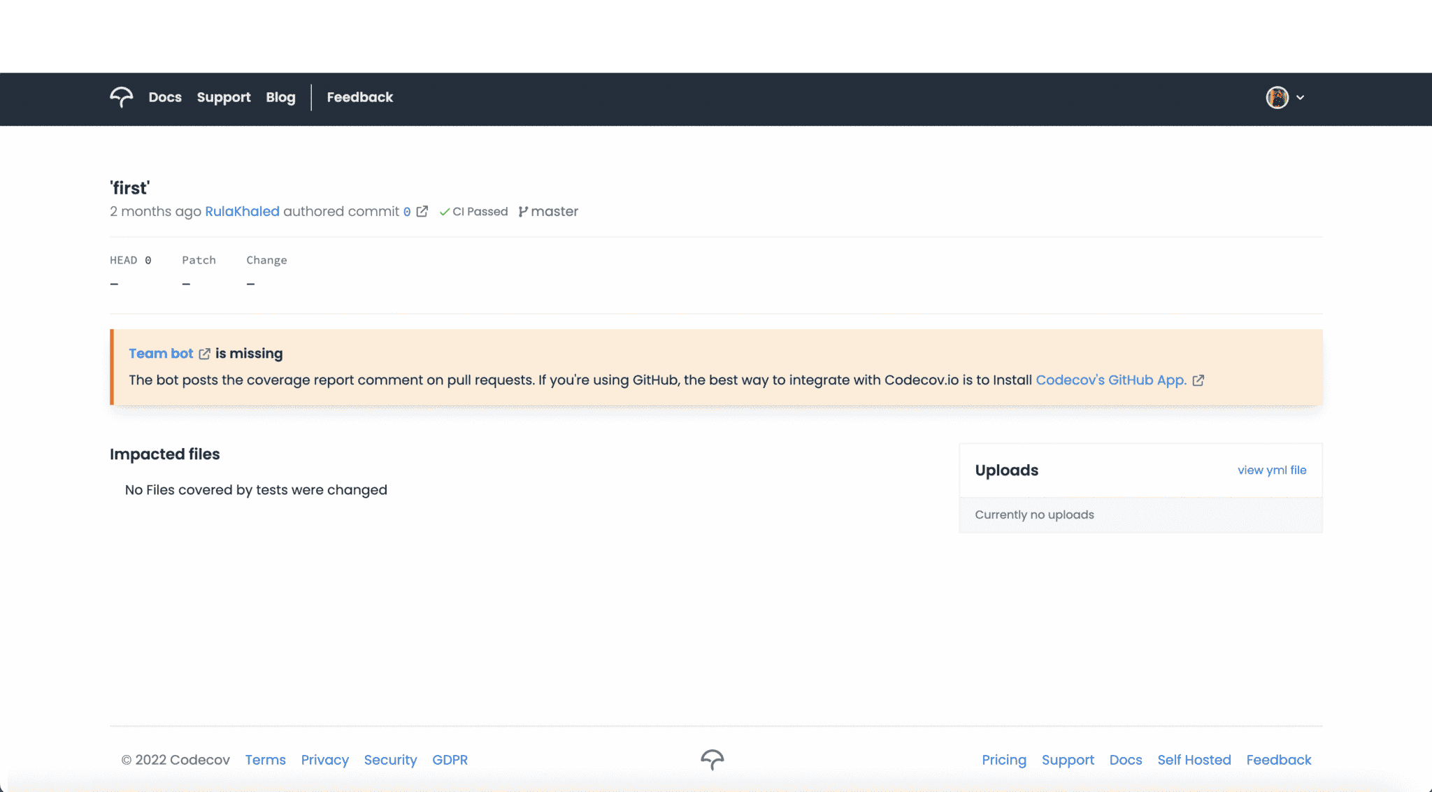
Task: Open the Feedback page from navbar
Action: (x=359, y=97)
